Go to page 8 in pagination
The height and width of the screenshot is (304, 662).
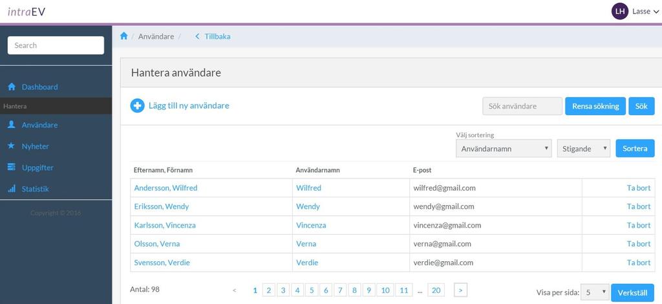(354, 290)
